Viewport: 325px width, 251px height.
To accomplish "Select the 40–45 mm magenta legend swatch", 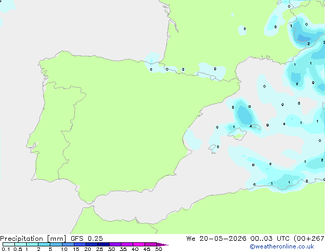I will point(139,244).
